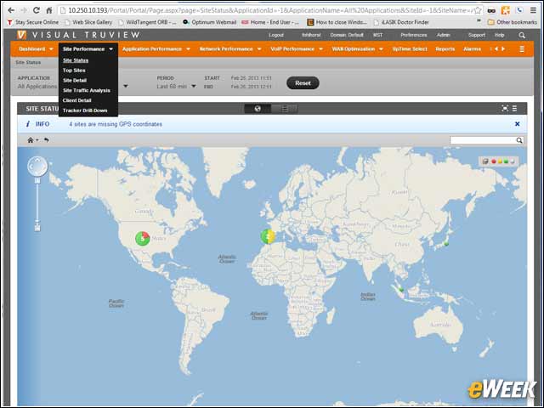Click the Reset button
The image size is (544, 408).
[x=303, y=83]
